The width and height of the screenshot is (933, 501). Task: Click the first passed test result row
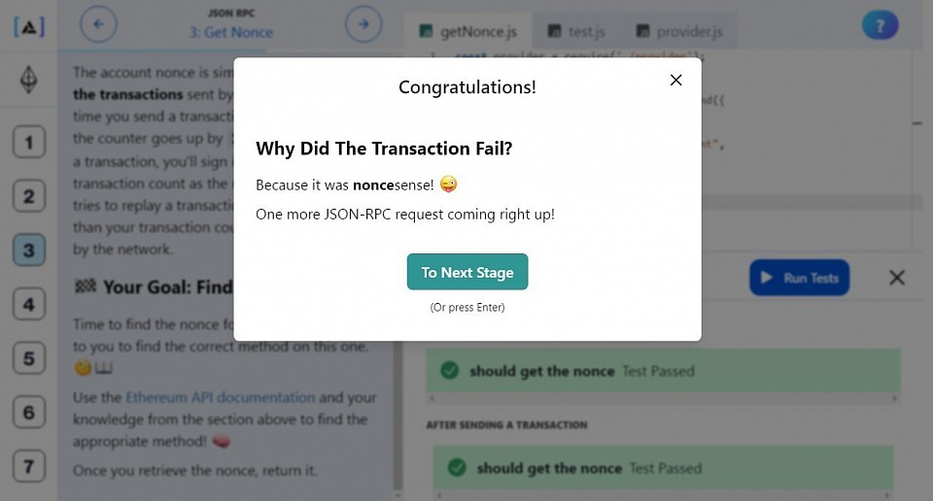pyautogui.click(x=663, y=371)
